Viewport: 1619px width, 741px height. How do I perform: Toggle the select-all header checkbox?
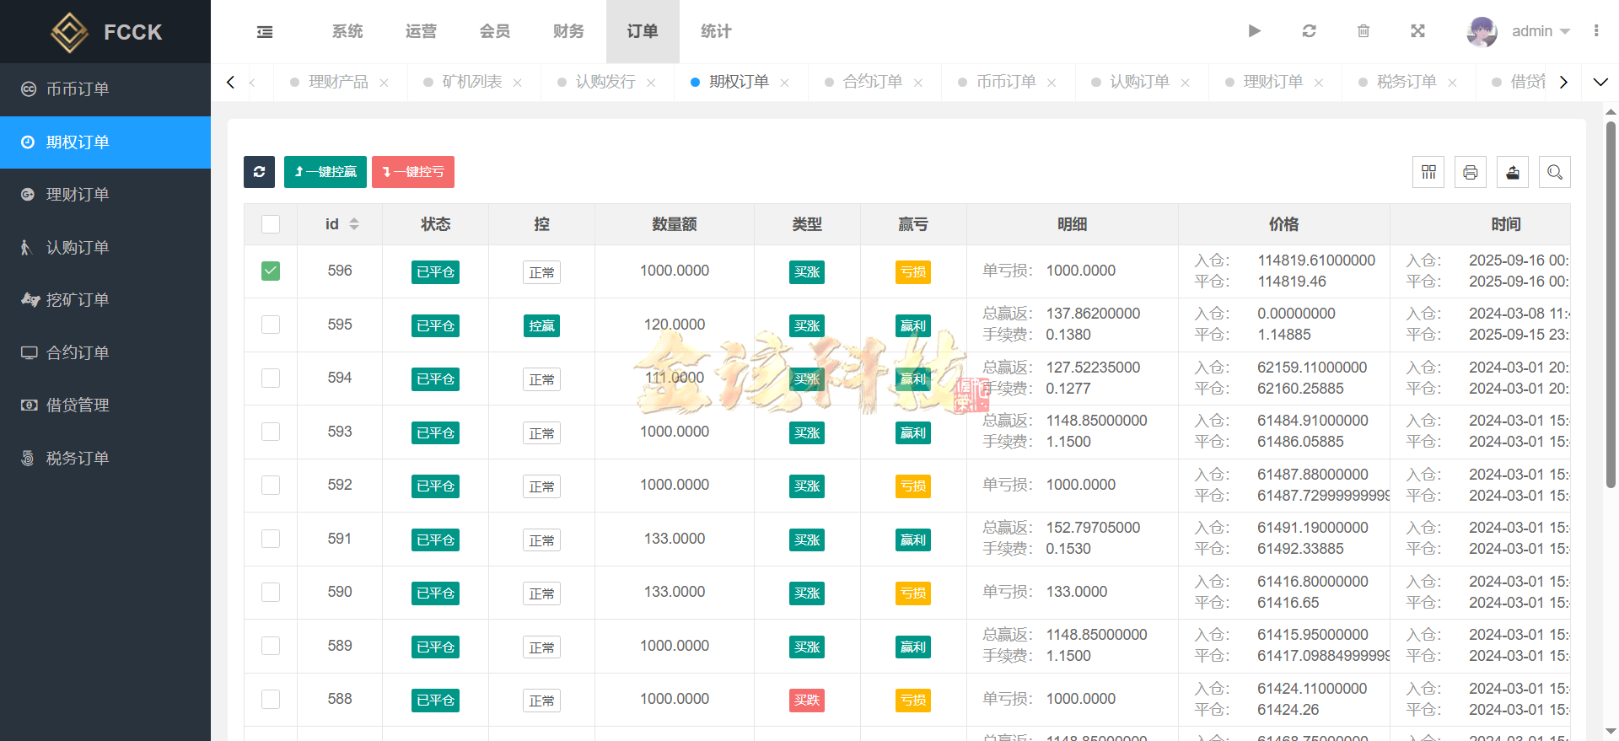click(271, 224)
